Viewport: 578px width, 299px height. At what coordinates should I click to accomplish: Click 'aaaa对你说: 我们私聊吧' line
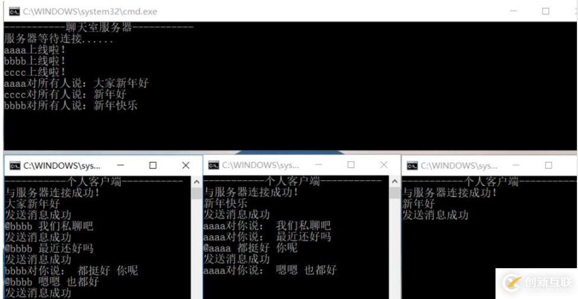pyautogui.click(x=267, y=226)
